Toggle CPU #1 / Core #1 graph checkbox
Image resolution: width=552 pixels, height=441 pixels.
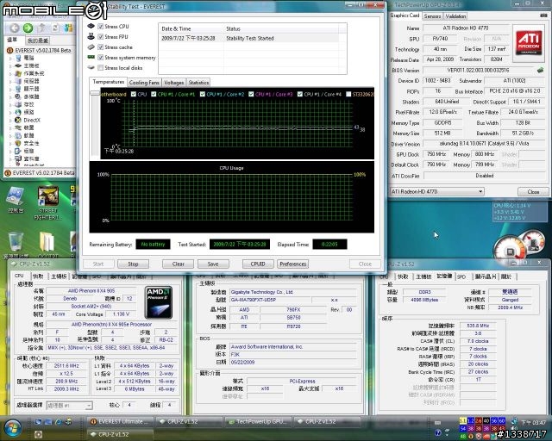tap(154, 94)
